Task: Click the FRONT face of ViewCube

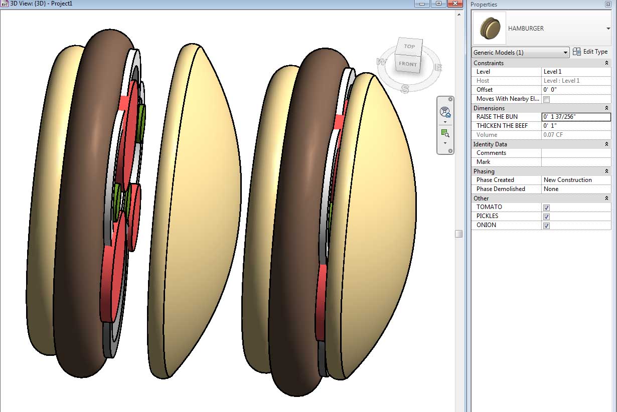Action: click(407, 64)
